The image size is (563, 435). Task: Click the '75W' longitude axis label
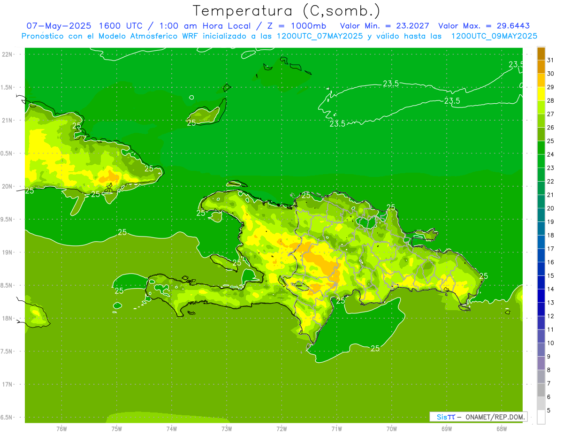[x=116, y=428]
